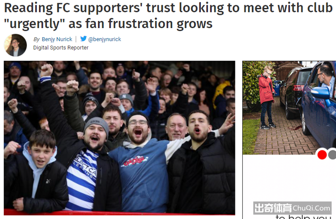This screenshot has height=219, width=336.
Task: Click the fan wearing the grey beanie
Action: point(96,134)
